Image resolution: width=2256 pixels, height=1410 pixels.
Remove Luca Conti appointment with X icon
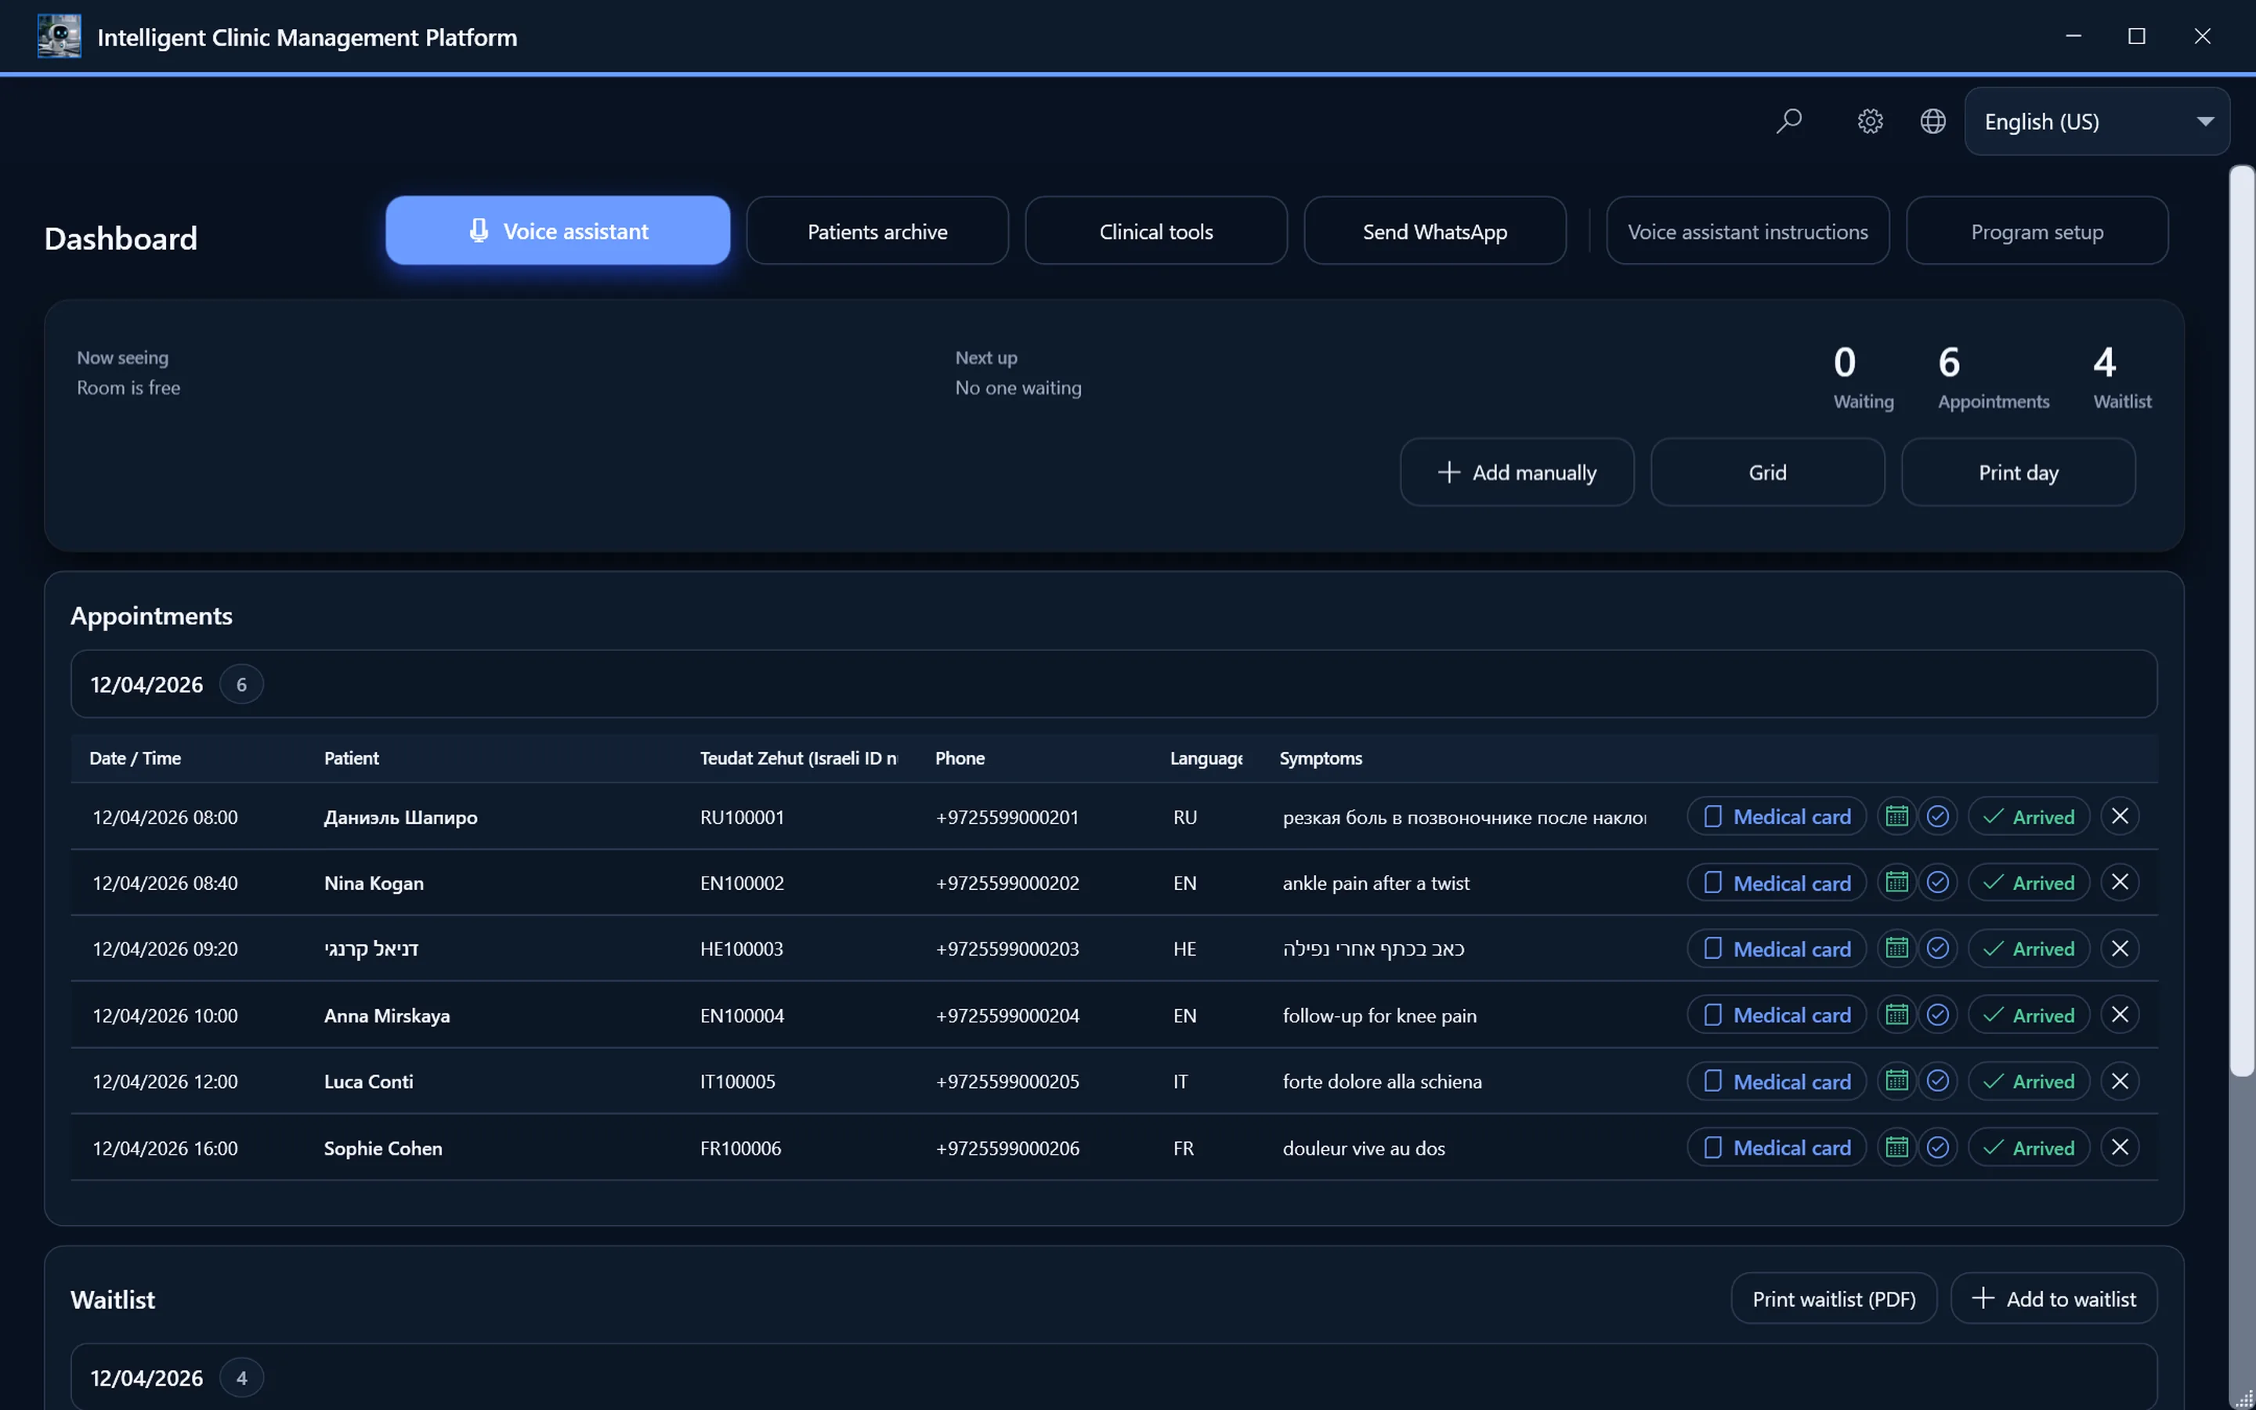(x=2119, y=1081)
